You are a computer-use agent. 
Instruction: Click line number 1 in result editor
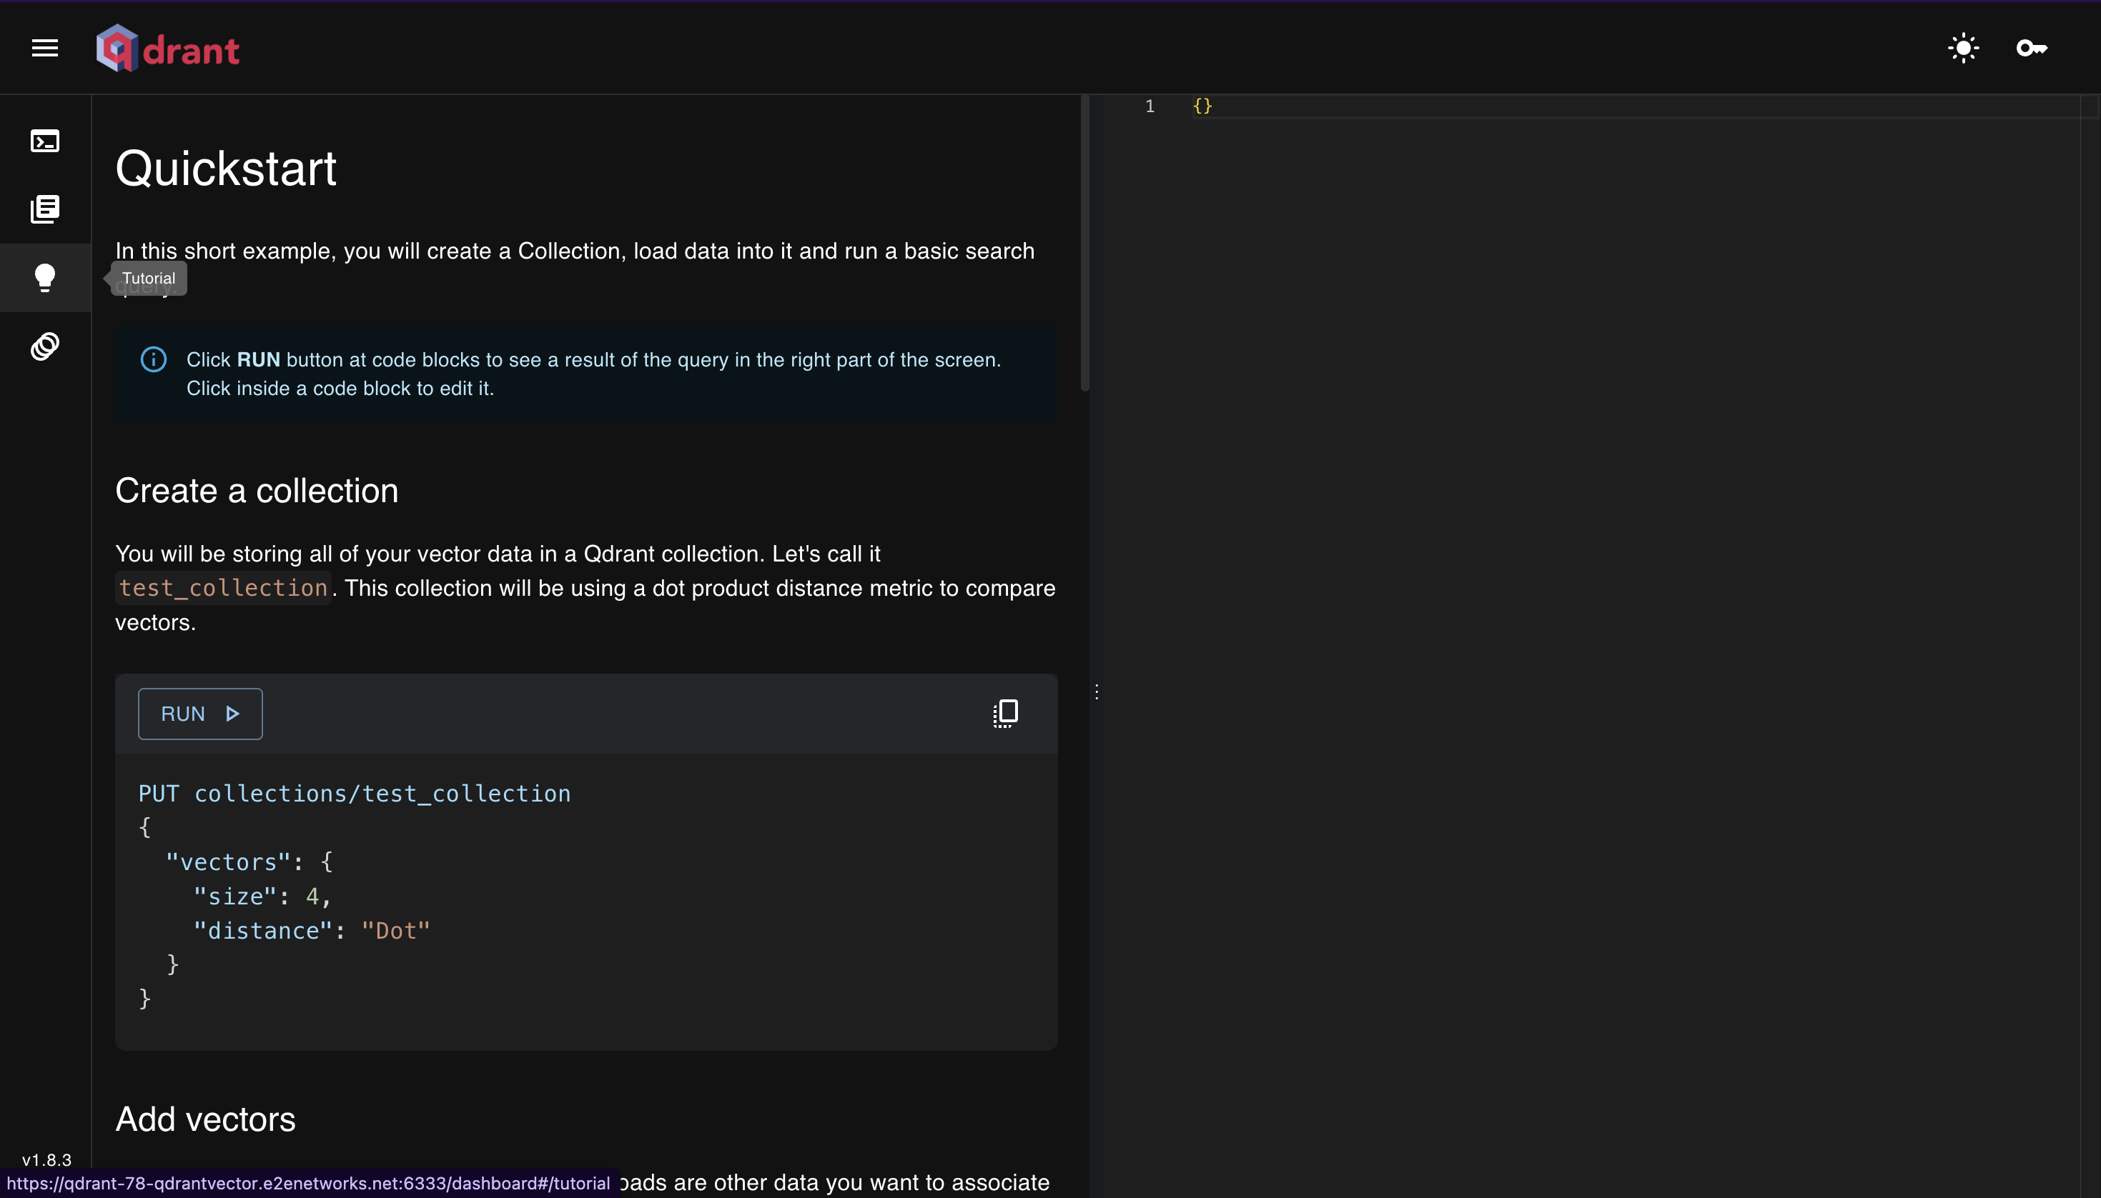tap(1150, 106)
